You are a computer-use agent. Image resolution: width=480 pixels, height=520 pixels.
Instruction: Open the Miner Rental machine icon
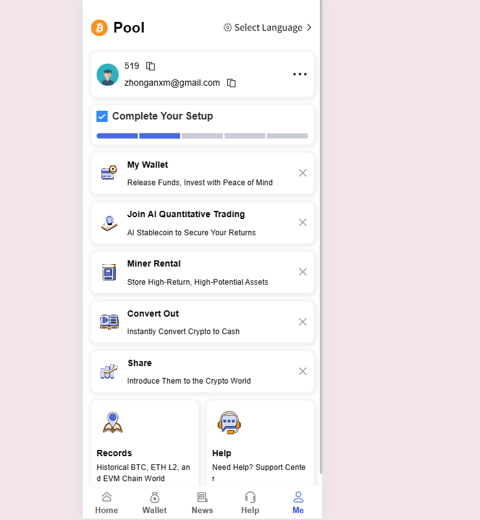coord(109,272)
